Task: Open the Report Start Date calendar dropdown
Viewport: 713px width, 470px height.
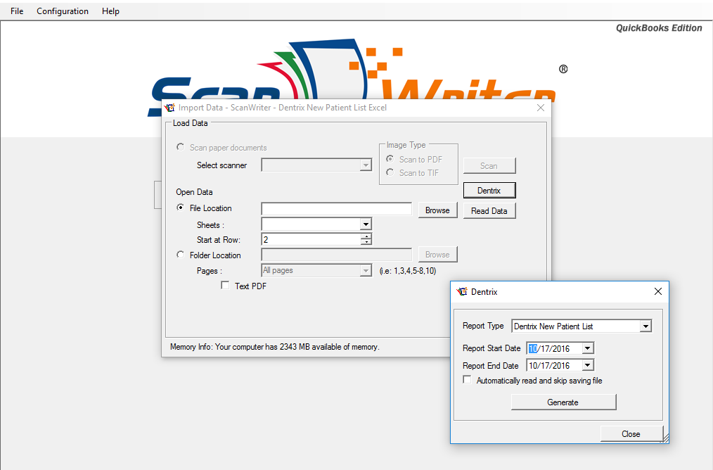Action: coord(588,348)
